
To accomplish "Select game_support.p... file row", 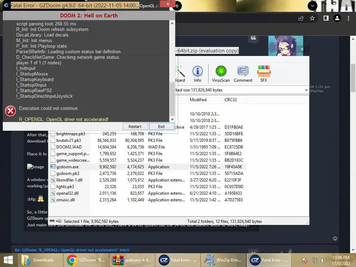I will [x=148, y=153].
